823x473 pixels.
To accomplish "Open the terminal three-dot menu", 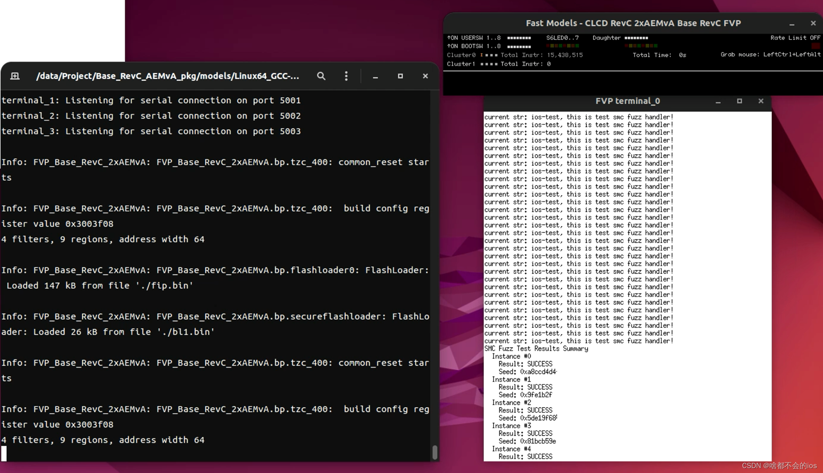I will tap(346, 76).
